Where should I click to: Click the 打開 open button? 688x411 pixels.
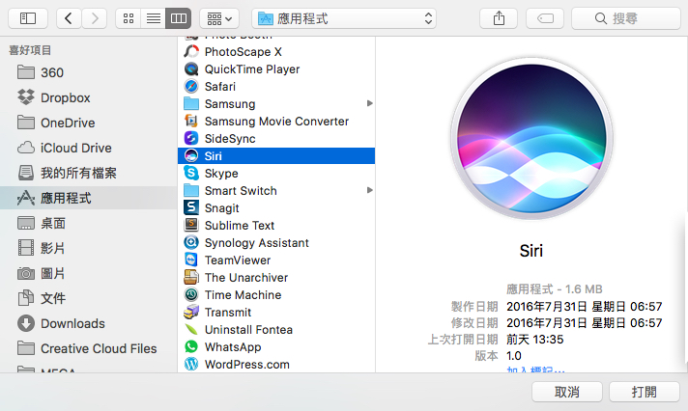(x=645, y=392)
